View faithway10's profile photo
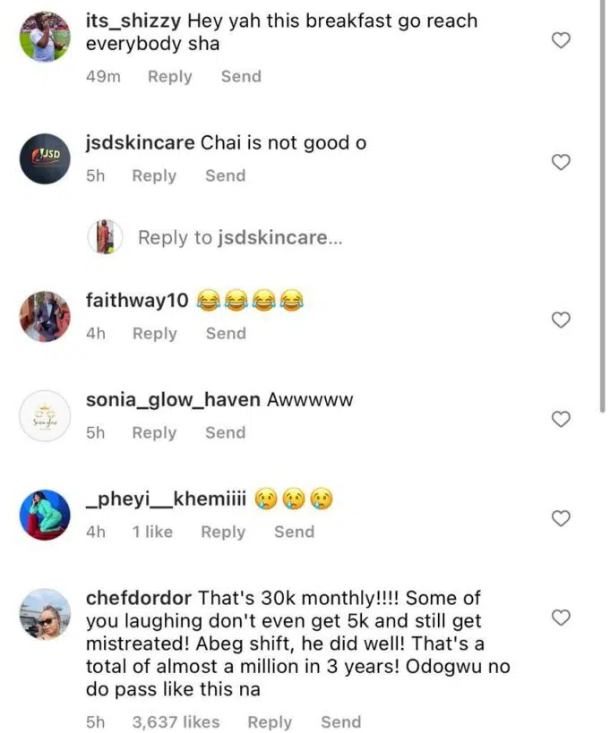The width and height of the screenshot is (610, 733). point(45,316)
